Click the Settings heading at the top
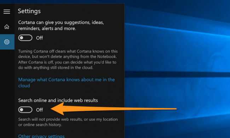The height and width of the screenshot is (138, 230). [x=29, y=11]
